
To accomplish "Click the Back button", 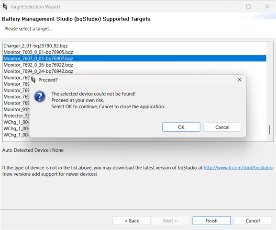I will pos(132,220).
